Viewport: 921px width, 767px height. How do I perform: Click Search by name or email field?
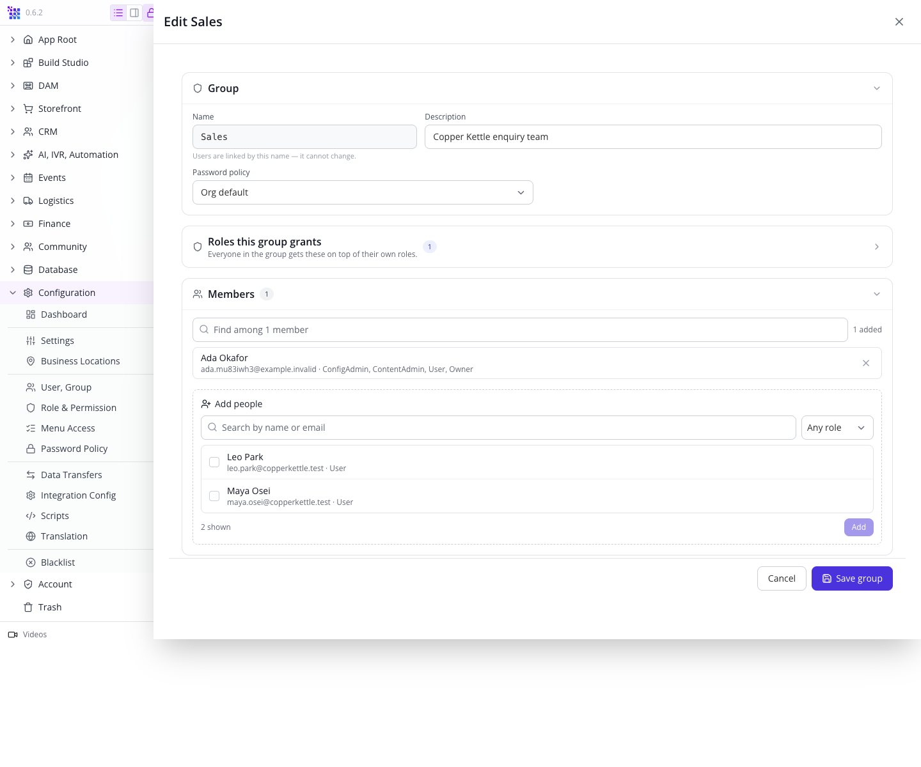[x=498, y=428]
